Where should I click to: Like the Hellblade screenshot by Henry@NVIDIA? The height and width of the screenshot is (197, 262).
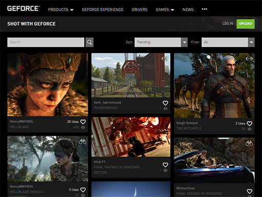[x=83, y=122]
